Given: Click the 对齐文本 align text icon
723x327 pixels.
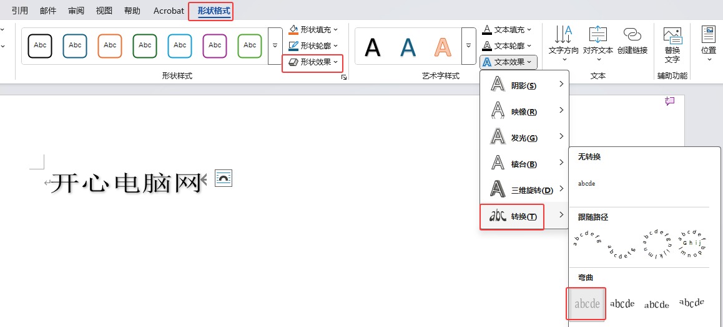Looking at the screenshot, I should pos(598,35).
